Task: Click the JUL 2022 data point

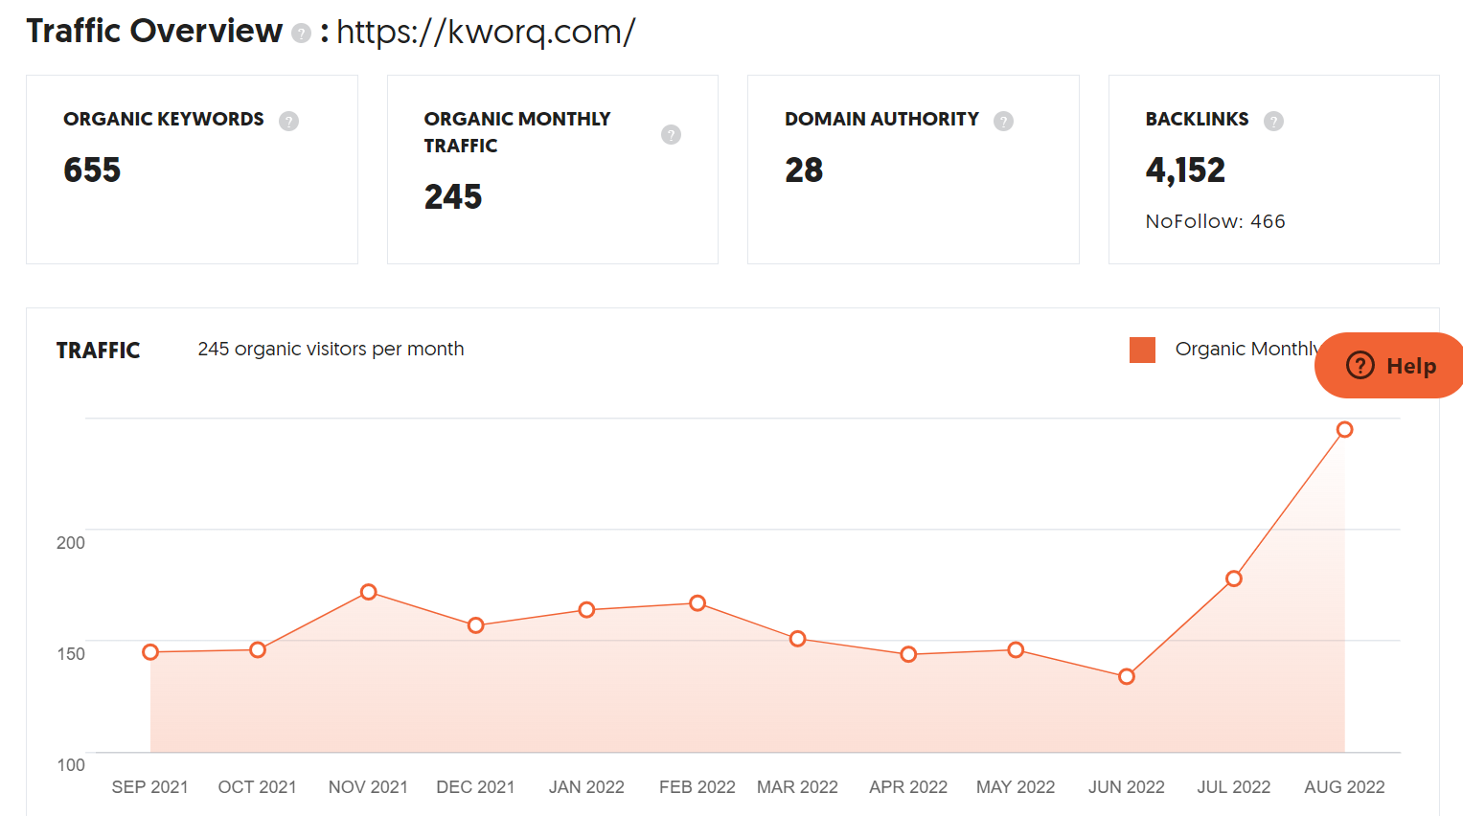Action: (1234, 578)
